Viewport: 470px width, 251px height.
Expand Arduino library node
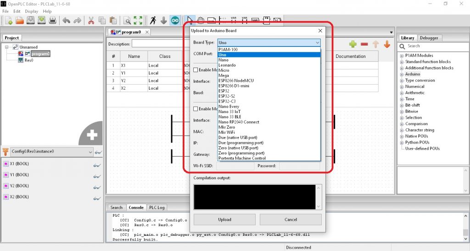[402, 74]
